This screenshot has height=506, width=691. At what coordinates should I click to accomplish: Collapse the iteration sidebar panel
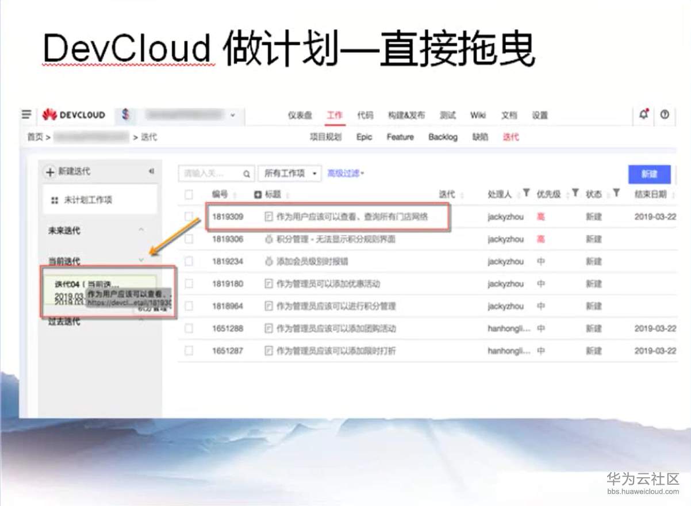(152, 171)
